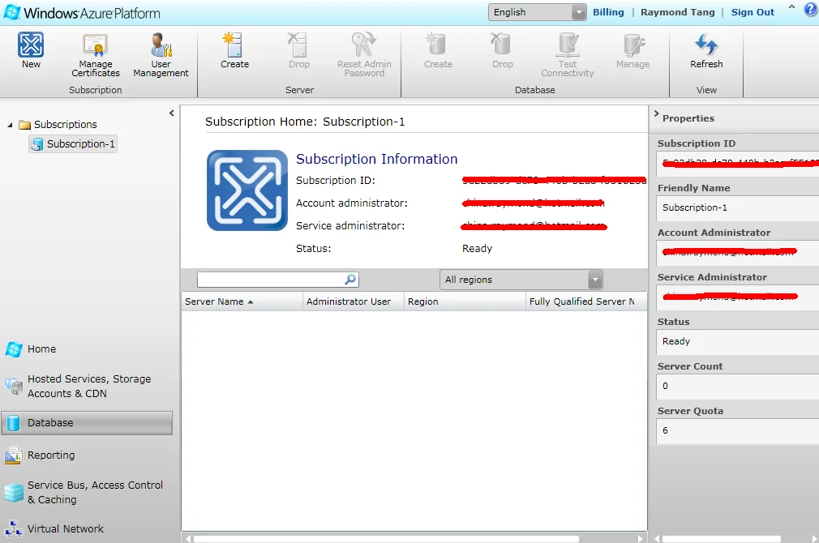Open the English language dropdown
Screen dimensions: 819x543
click(x=537, y=12)
